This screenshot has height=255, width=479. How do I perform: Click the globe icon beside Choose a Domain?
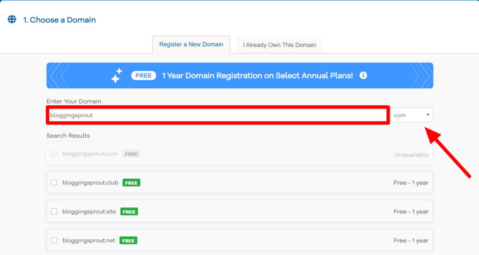point(12,19)
